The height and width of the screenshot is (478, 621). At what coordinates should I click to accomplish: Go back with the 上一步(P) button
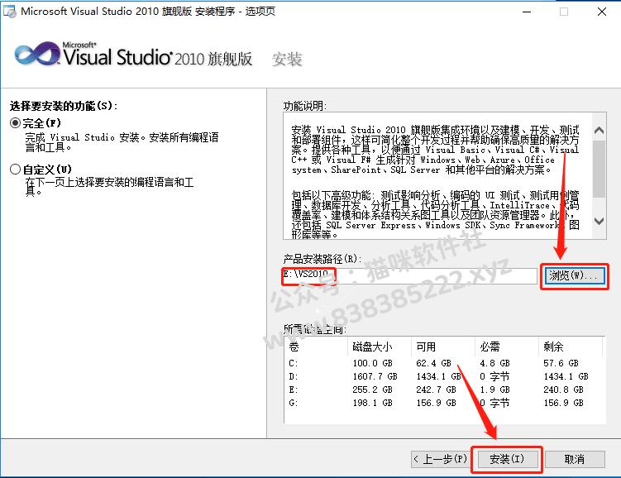(x=440, y=459)
